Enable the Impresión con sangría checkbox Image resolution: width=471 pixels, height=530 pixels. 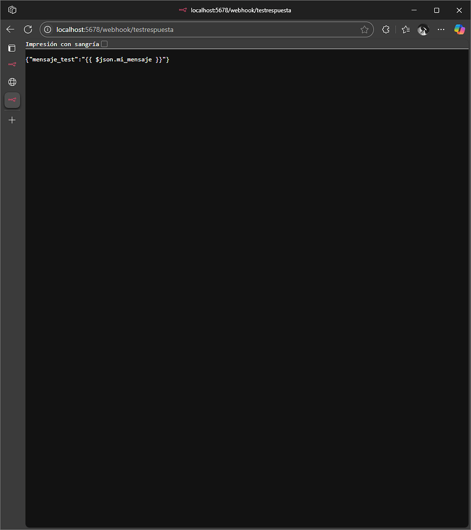104,44
